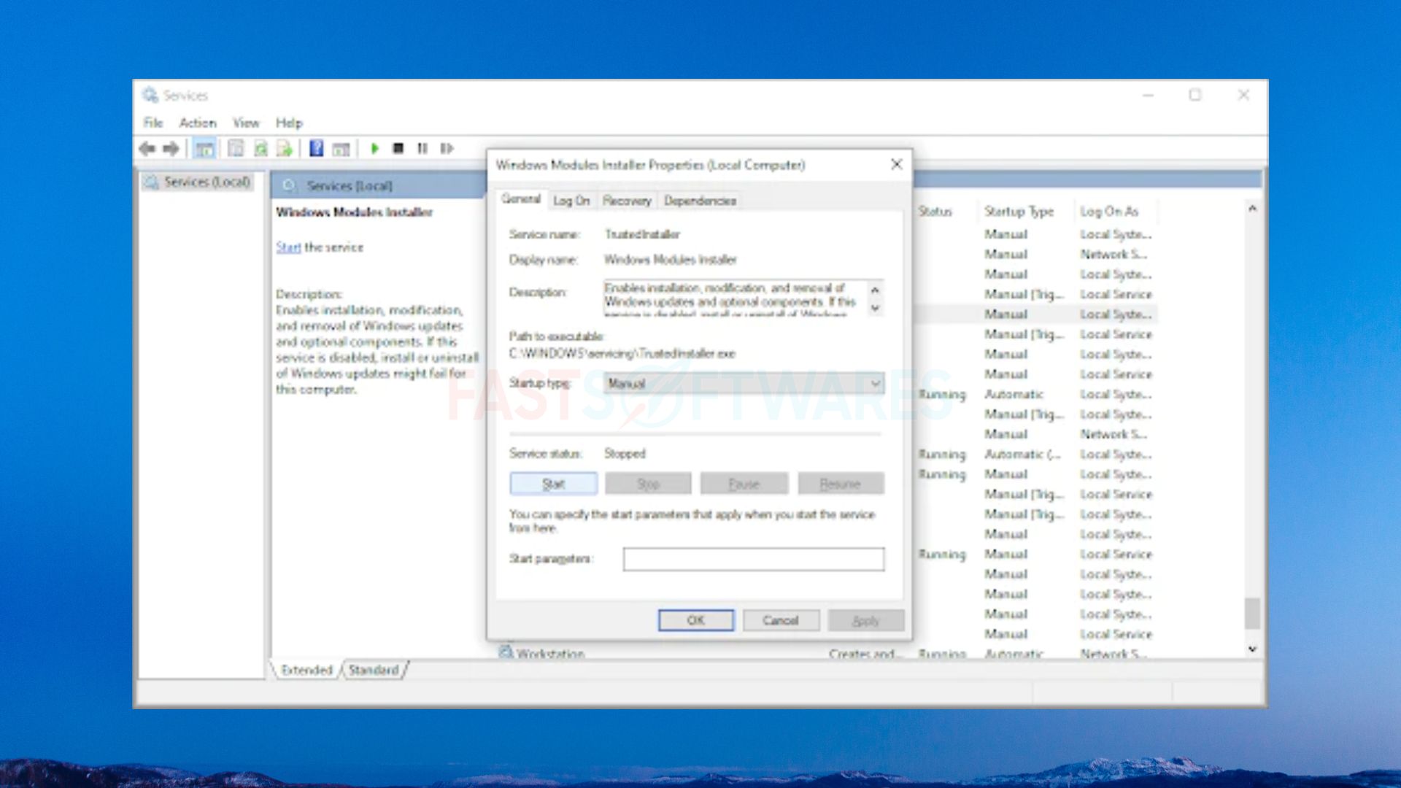This screenshot has height=788, width=1401.
Task: Click the disabled Pause button
Action: click(x=744, y=484)
